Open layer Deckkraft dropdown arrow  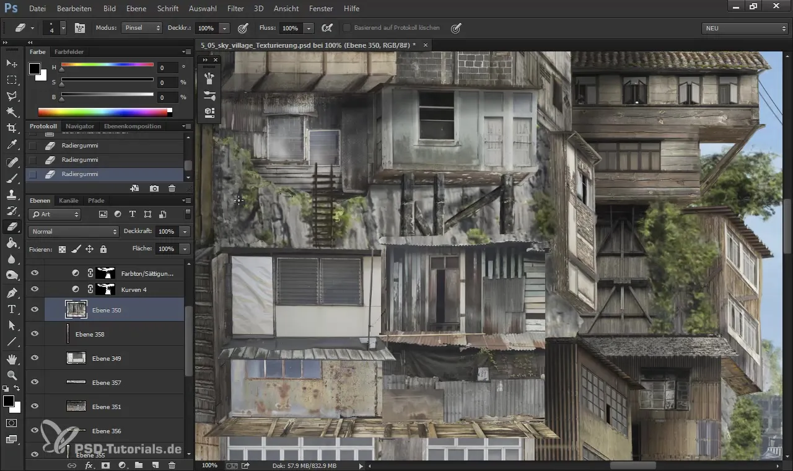pos(185,231)
